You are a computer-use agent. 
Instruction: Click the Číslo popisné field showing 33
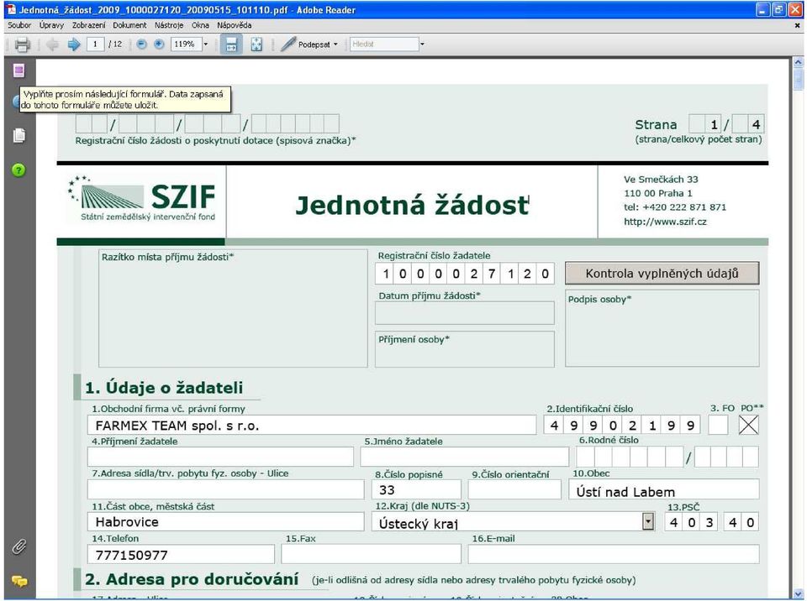(x=416, y=489)
